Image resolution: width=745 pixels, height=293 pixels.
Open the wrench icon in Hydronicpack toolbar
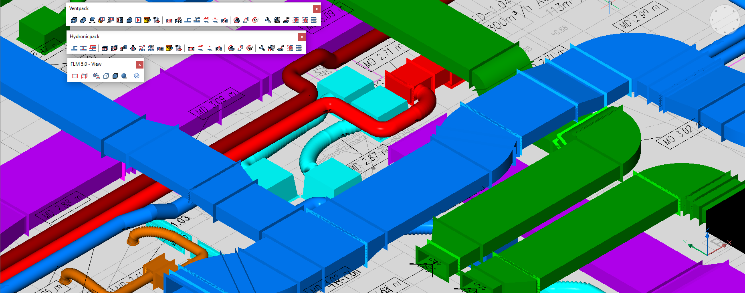pyautogui.click(x=262, y=48)
